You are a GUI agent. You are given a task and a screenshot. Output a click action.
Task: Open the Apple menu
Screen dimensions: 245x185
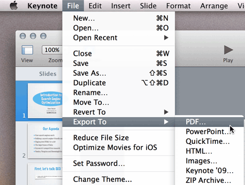[14, 6]
